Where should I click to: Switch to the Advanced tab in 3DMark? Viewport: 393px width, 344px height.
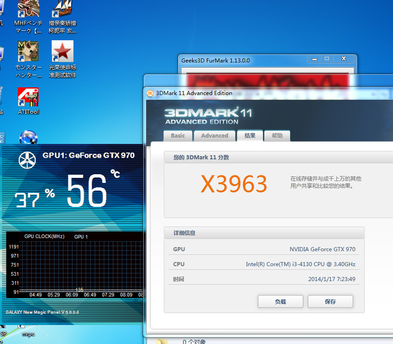pos(214,135)
